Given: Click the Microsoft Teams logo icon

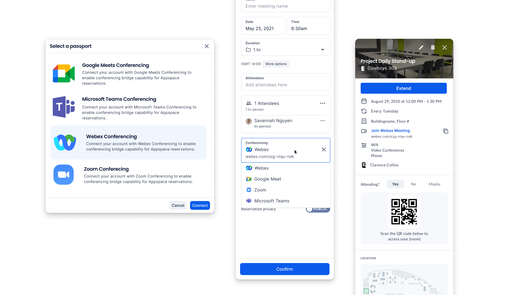Looking at the screenshot, I should coord(64,107).
